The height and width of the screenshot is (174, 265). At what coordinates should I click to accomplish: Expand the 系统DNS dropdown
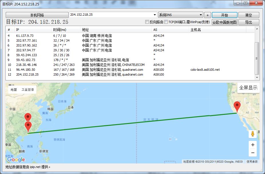click(201, 15)
